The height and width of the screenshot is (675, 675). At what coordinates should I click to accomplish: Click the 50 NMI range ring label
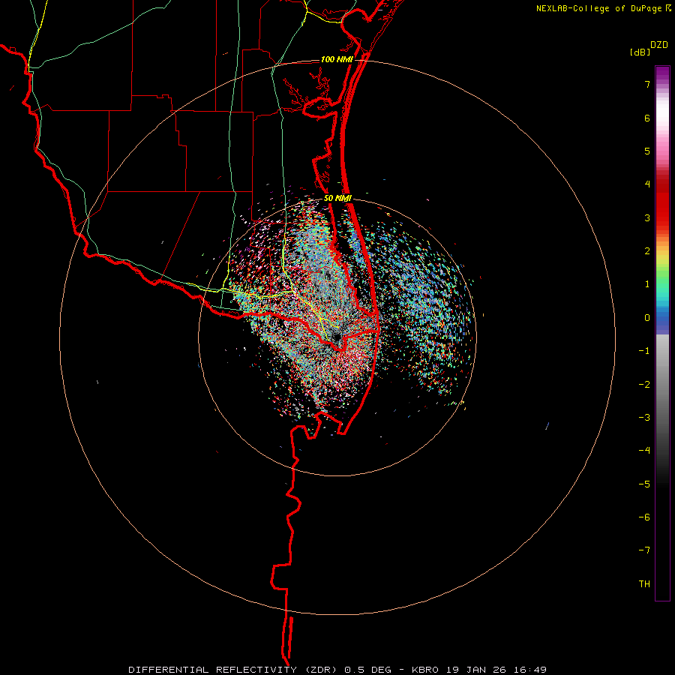pyautogui.click(x=337, y=199)
